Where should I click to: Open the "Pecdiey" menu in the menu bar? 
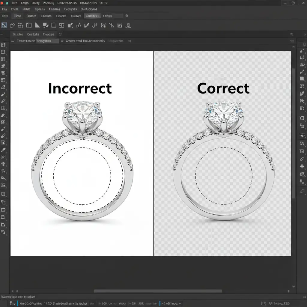49,3
